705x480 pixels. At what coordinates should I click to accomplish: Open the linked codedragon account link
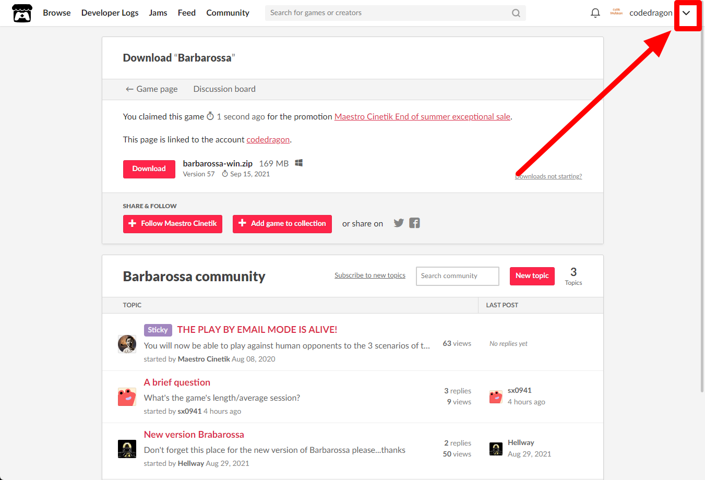tap(268, 140)
